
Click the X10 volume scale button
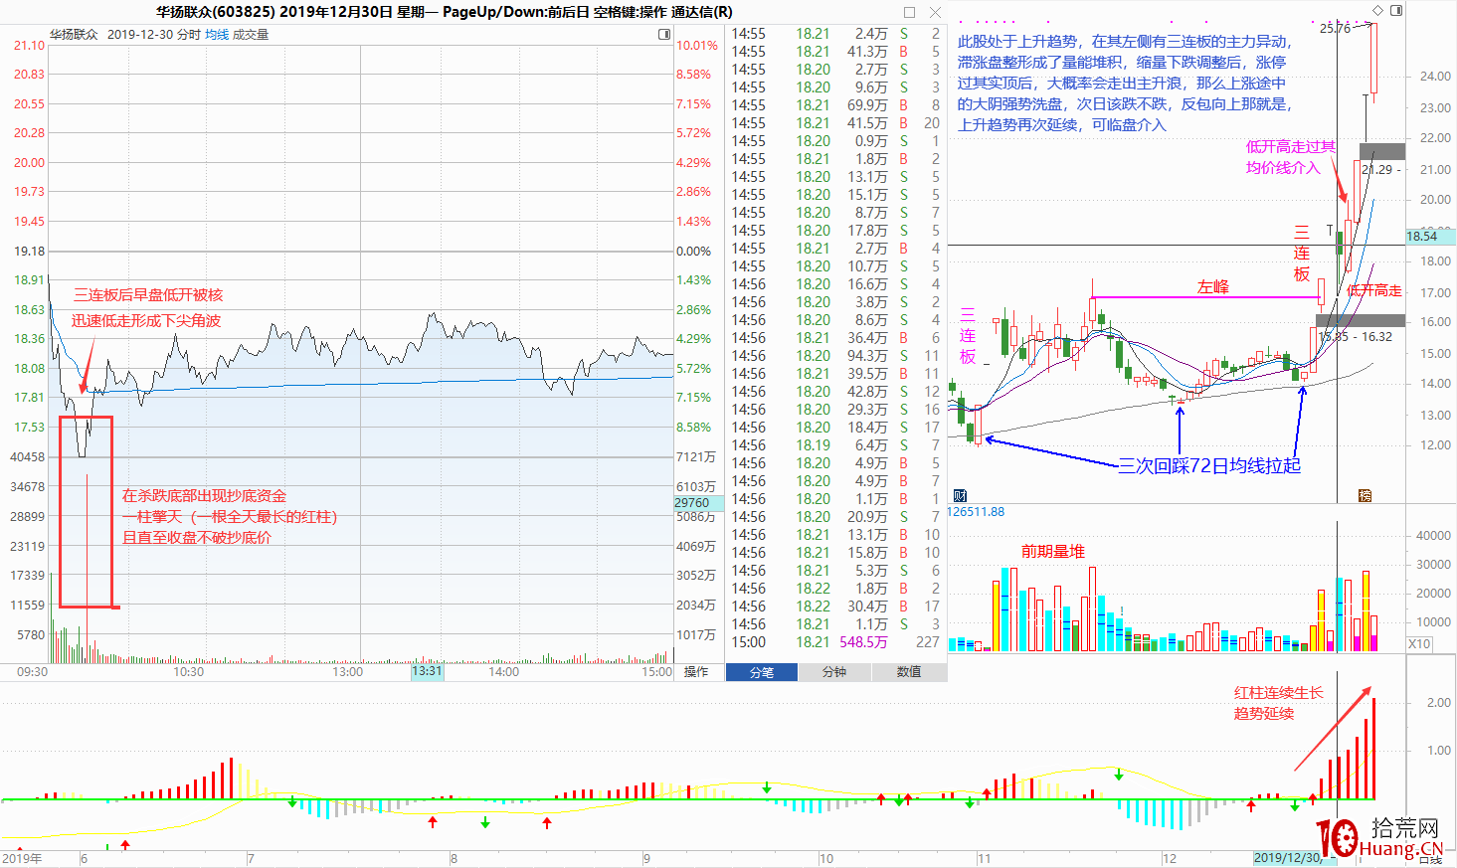[1419, 644]
